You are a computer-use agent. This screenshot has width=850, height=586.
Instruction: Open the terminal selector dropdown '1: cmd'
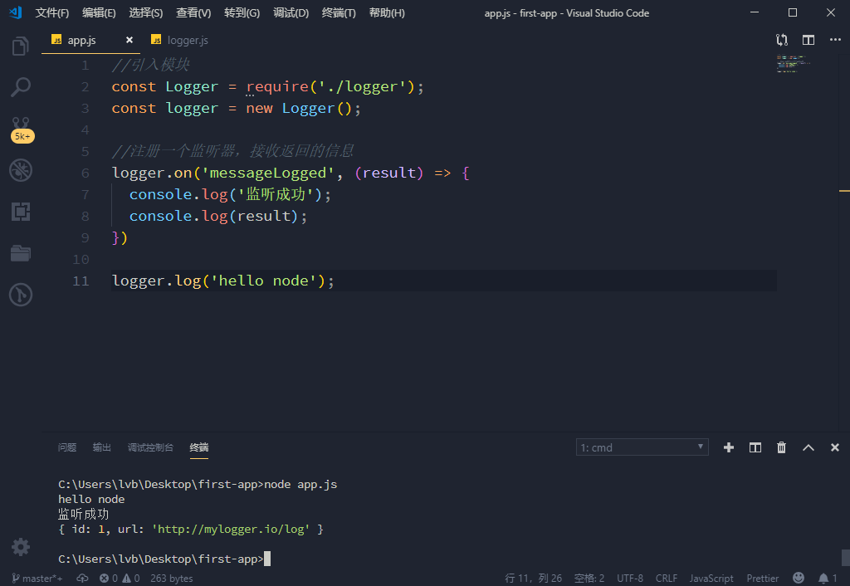pyautogui.click(x=642, y=447)
